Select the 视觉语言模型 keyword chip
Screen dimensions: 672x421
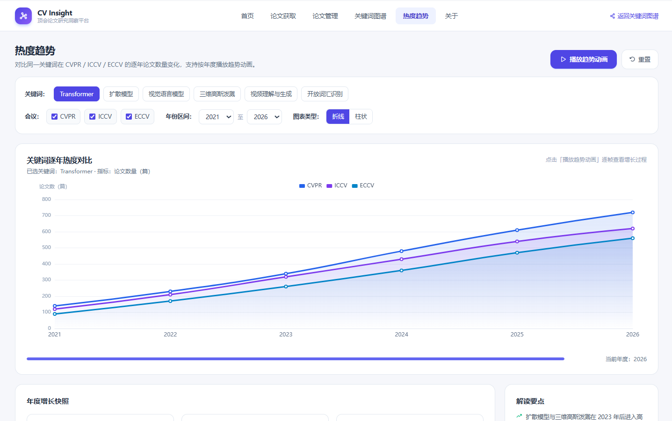(x=166, y=94)
